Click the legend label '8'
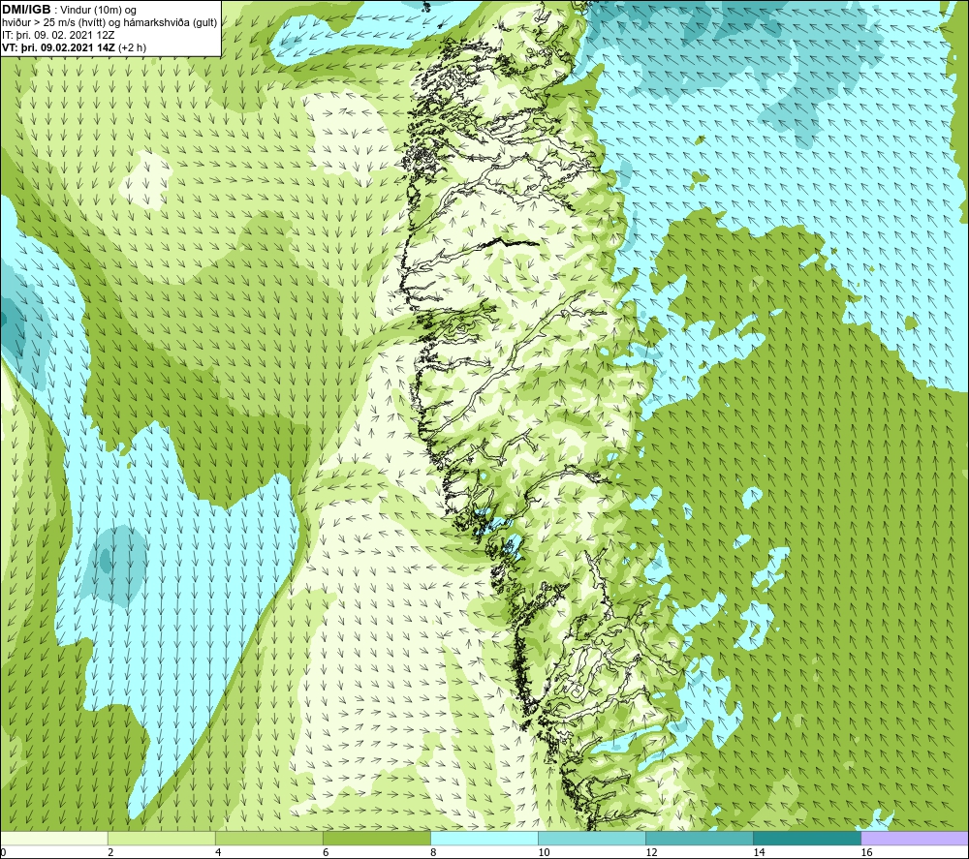The image size is (969, 859). [x=433, y=852]
